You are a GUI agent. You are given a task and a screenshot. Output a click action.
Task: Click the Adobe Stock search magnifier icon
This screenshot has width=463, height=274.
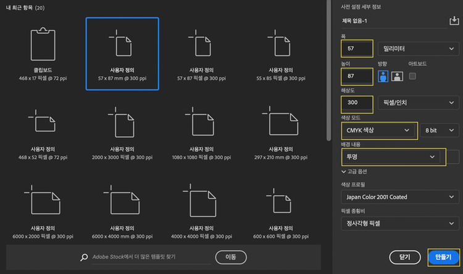click(84, 257)
